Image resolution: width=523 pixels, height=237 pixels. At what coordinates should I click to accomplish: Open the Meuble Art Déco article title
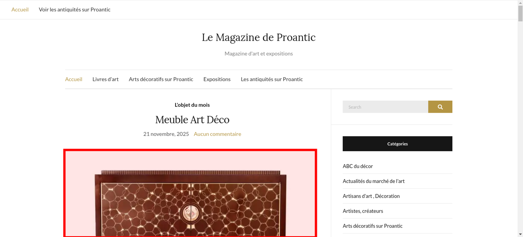192,120
